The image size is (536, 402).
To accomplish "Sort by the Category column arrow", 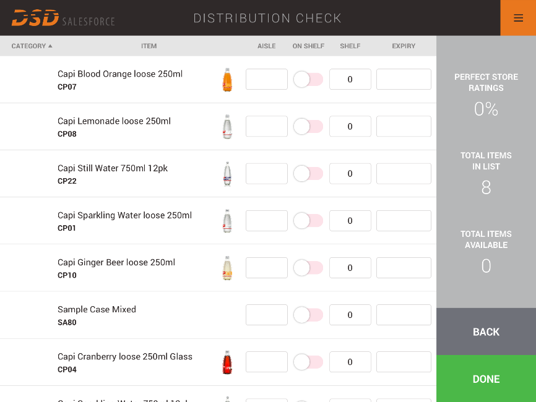I will pyautogui.click(x=50, y=46).
